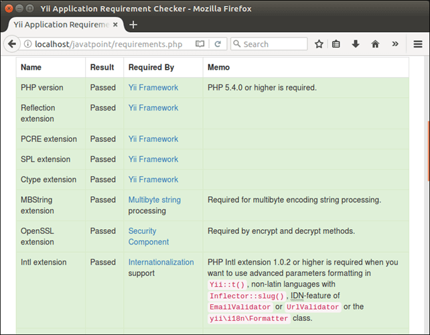Viewport: 430px width, 335px height.
Task: Open Yii Framework link in SPL extension row
Action: (x=153, y=159)
